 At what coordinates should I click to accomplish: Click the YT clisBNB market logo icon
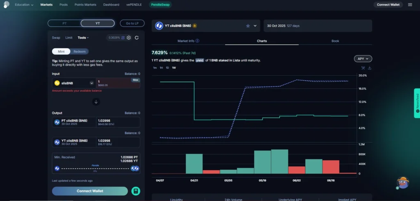(159, 26)
